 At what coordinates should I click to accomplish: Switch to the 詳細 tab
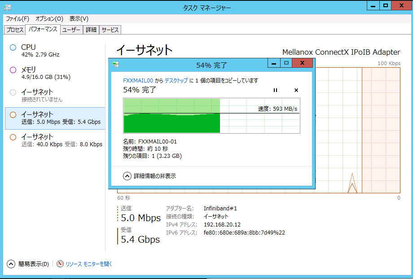[91, 30]
